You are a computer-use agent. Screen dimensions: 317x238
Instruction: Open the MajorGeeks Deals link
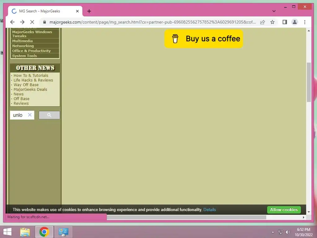(x=30, y=90)
